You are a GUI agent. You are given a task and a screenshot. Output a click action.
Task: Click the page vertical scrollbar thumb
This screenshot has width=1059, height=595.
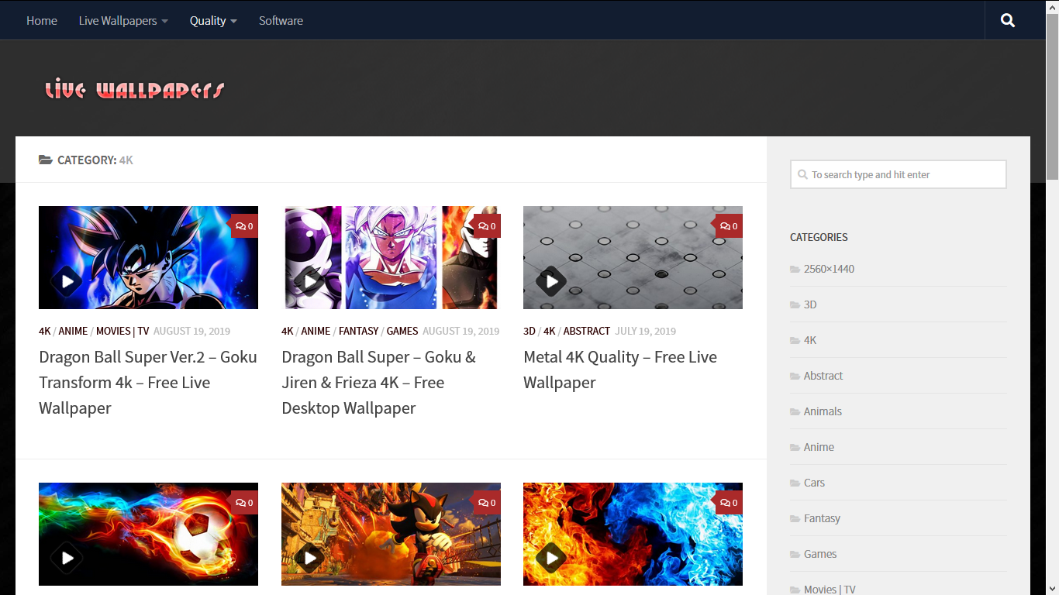[1052, 97]
